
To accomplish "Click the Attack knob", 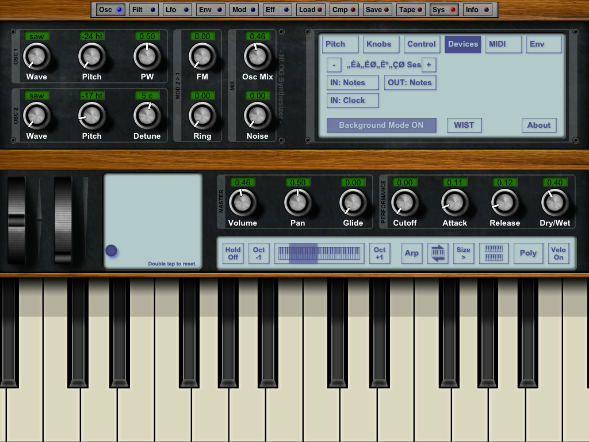I will click(x=454, y=202).
